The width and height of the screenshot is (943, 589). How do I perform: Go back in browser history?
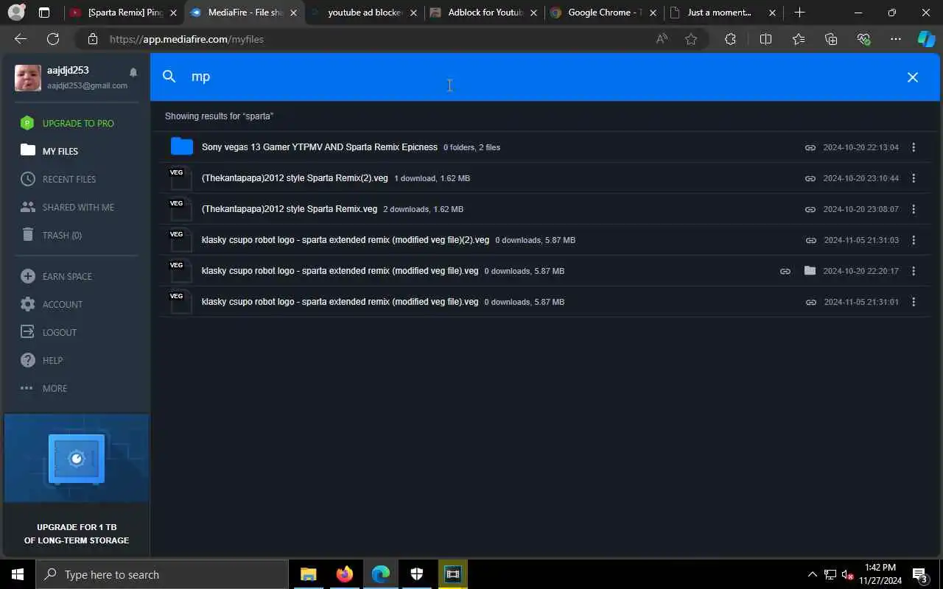[21, 39]
